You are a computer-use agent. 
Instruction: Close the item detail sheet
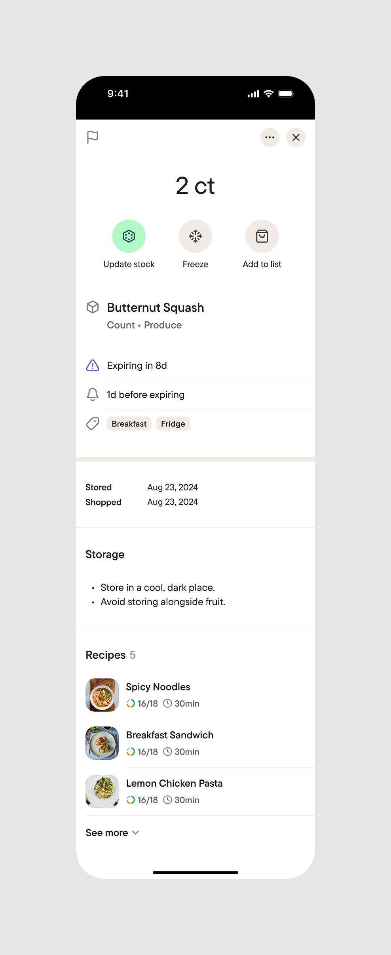click(296, 137)
